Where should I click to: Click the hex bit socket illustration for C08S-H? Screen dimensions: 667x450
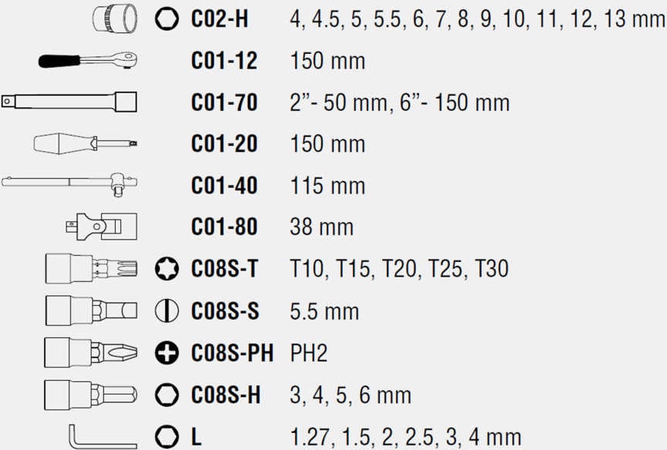tap(92, 395)
